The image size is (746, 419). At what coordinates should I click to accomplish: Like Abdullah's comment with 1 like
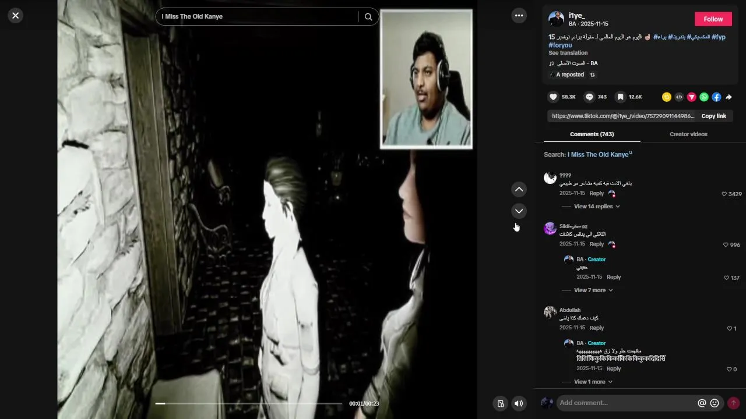tap(729, 329)
